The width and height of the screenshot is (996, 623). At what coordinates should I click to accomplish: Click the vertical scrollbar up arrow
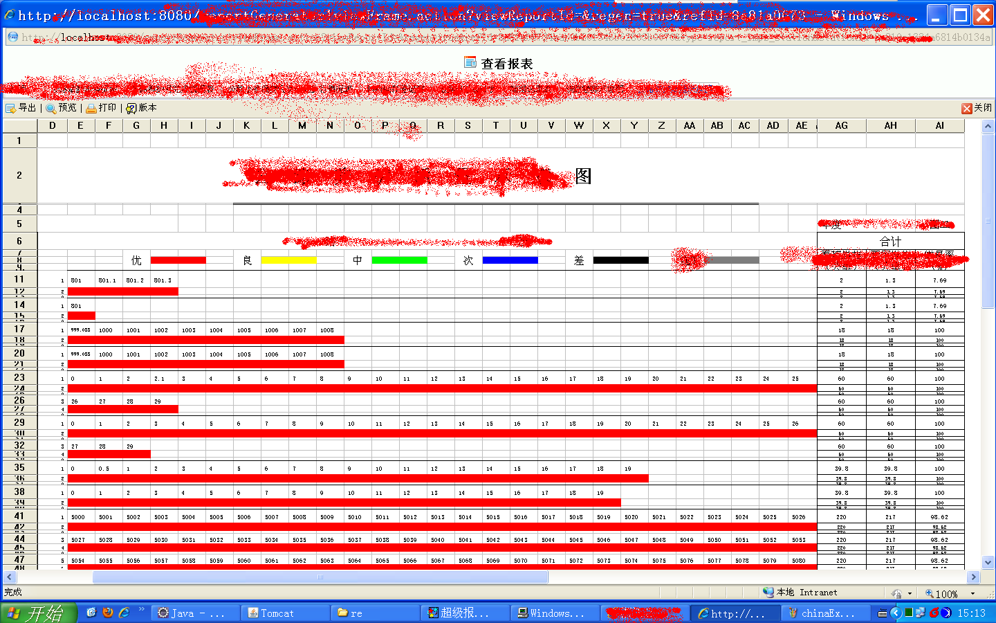(988, 126)
